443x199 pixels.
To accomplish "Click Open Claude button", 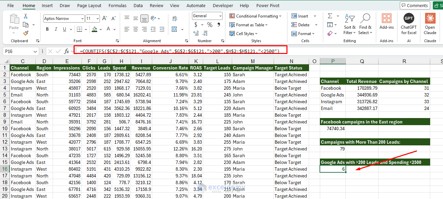I will tap(430, 24).
